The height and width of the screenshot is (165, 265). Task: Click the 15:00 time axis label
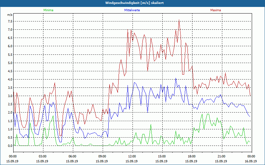click(x=162, y=156)
